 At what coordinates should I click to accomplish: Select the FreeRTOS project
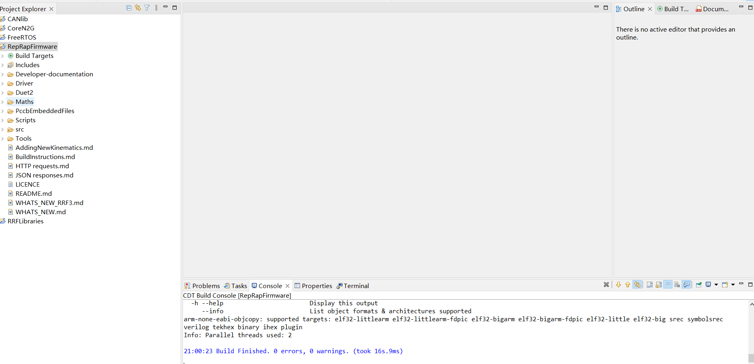[22, 37]
